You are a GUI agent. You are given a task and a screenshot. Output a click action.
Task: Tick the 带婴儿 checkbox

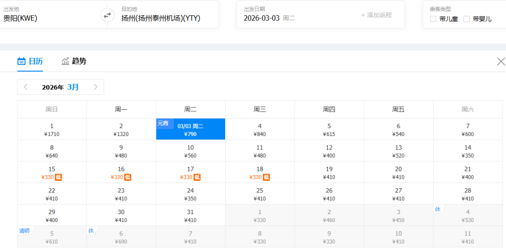(x=466, y=19)
